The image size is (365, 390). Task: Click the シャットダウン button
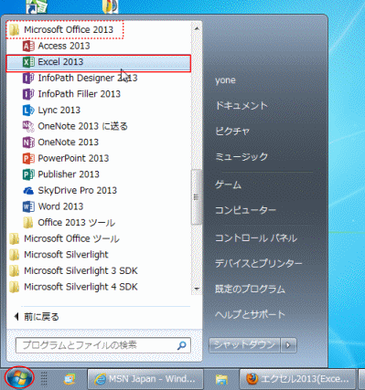244,345
